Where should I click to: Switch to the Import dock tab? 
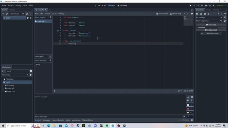pyautogui.click(x=12, y=10)
